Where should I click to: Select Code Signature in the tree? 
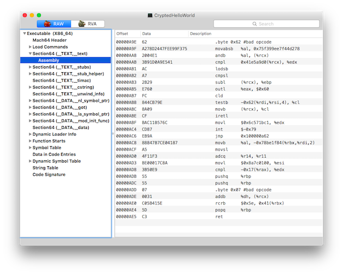click(x=49, y=175)
